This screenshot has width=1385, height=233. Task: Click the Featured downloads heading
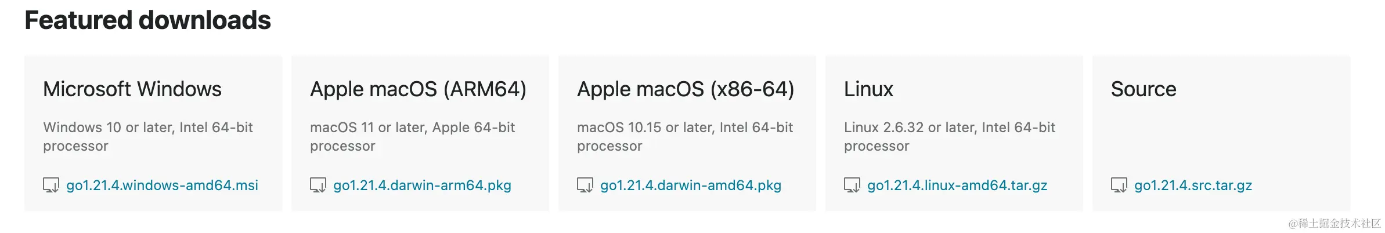pos(147,20)
